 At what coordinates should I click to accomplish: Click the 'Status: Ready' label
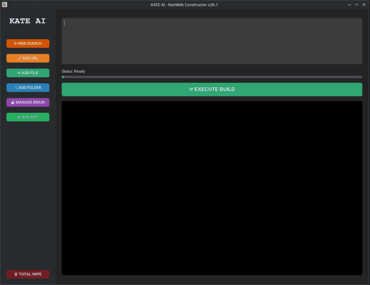point(73,71)
